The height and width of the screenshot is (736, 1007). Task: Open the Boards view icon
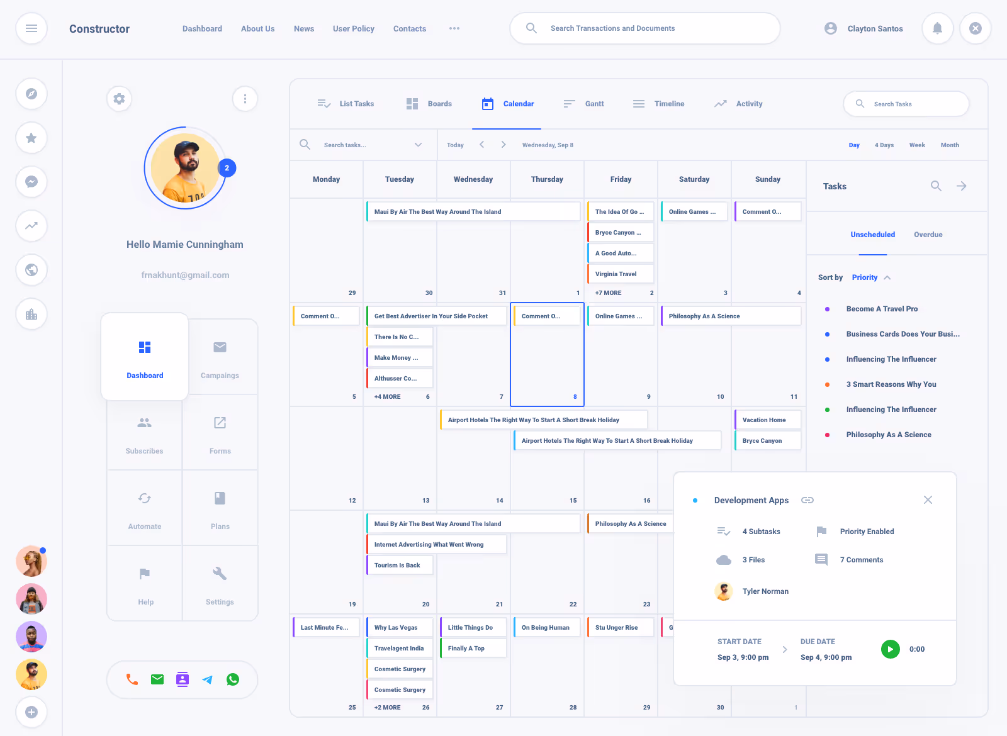[412, 103]
